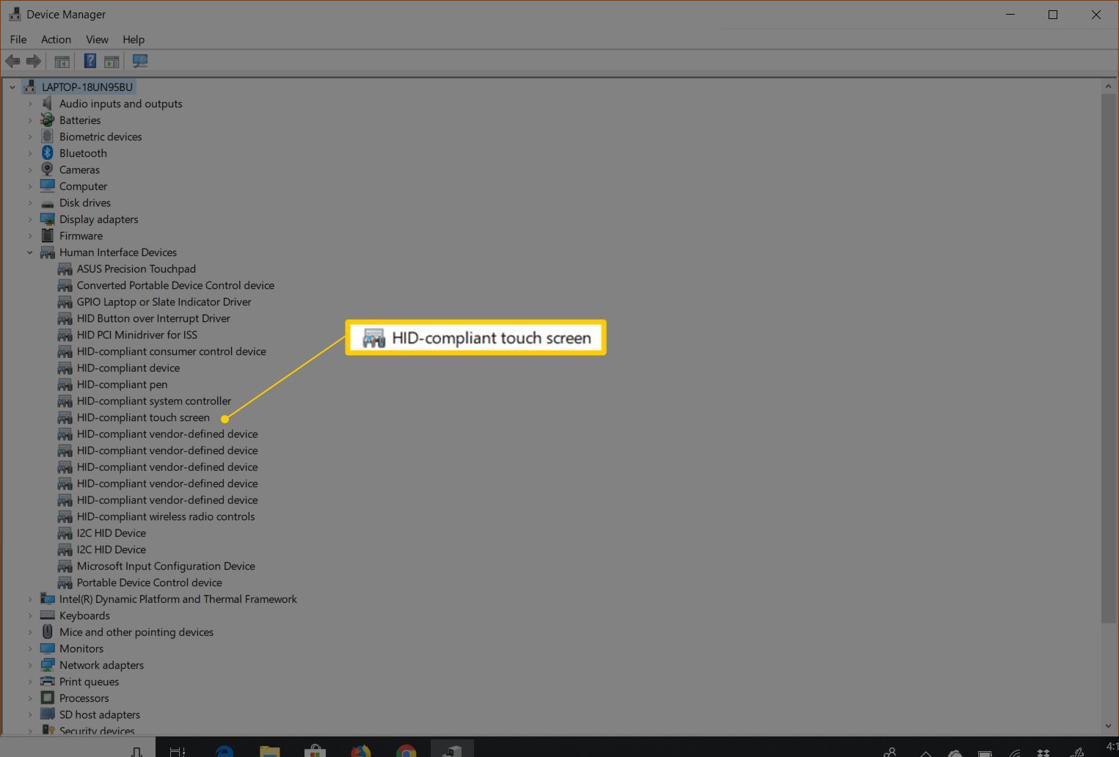
Task: Click the Print queues printer icon
Action: (x=48, y=681)
